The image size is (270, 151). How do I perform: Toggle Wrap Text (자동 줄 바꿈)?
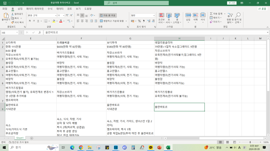pos(108,15)
